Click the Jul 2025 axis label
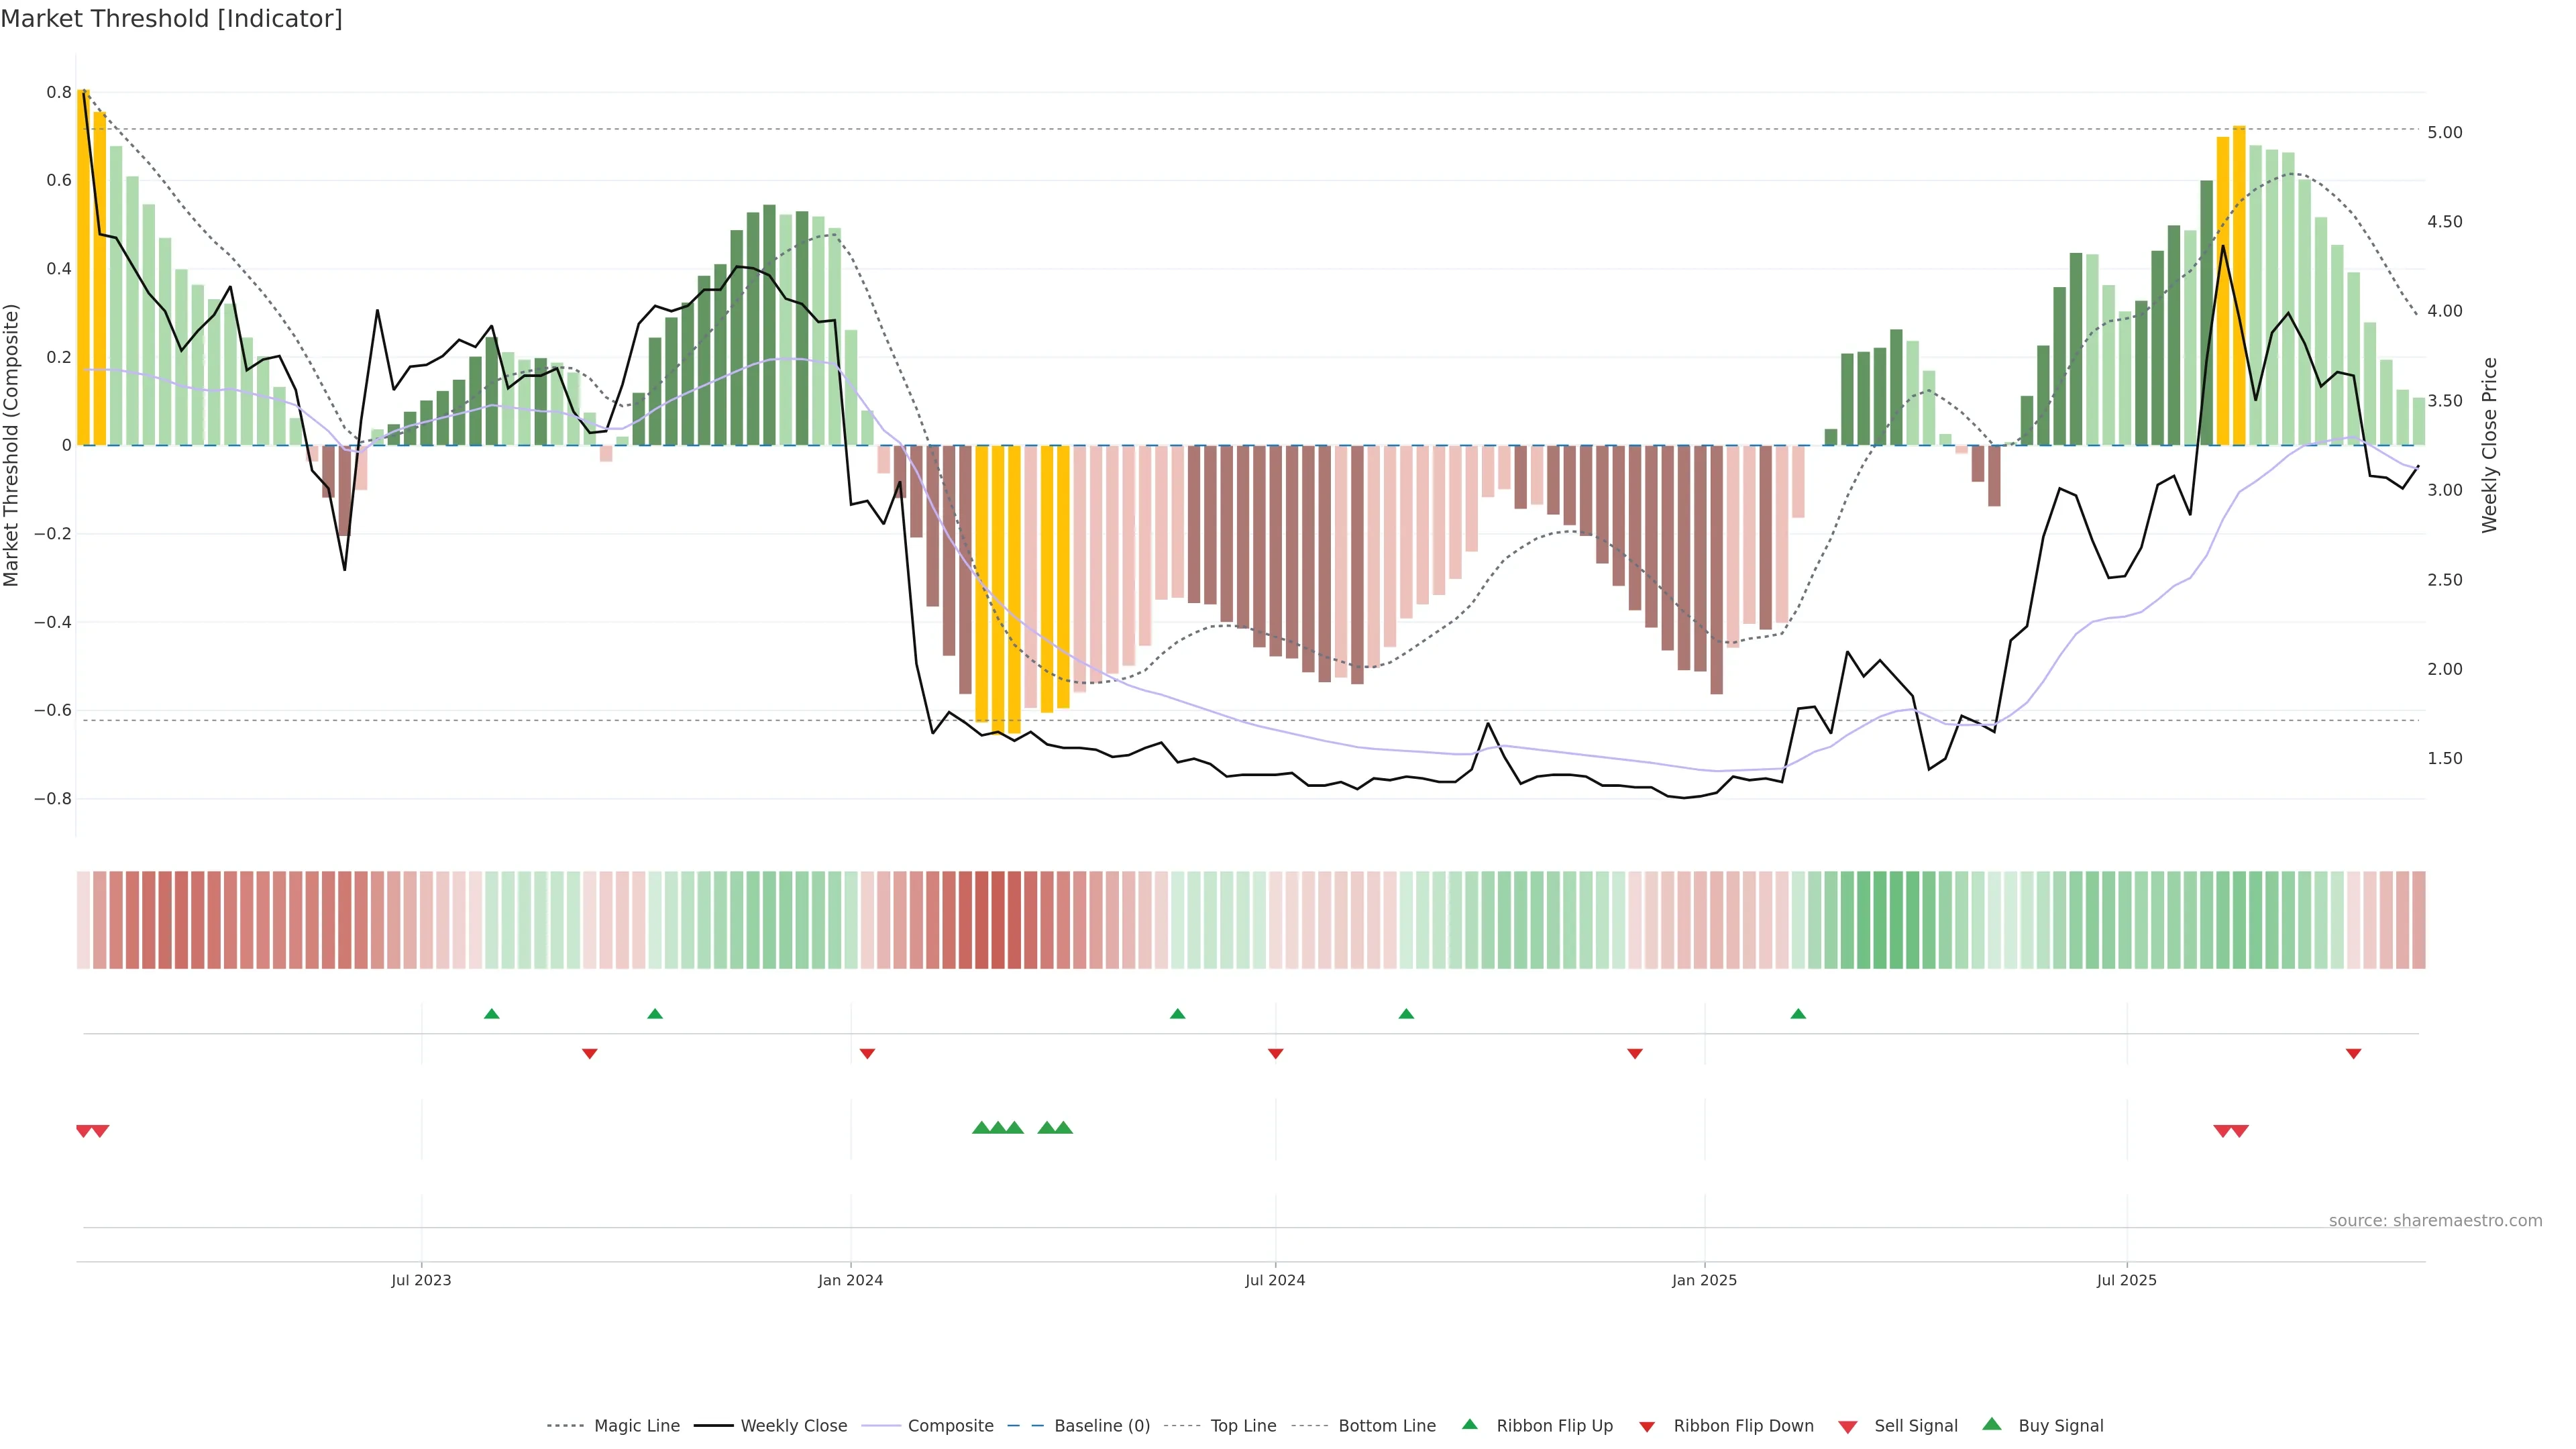Image resolution: width=2576 pixels, height=1449 pixels. point(2126,1280)
